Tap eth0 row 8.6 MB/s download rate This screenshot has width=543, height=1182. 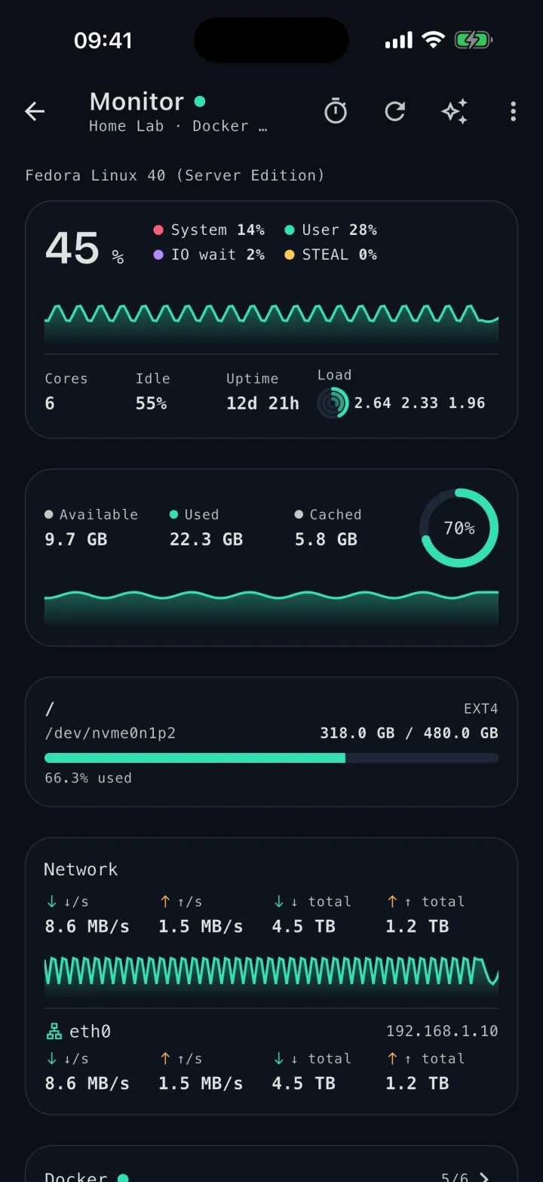87,1083
